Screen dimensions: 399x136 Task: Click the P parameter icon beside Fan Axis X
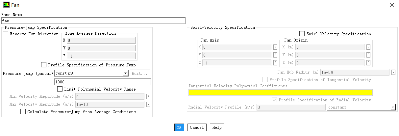pyautogui.click(x=275, y=47)
